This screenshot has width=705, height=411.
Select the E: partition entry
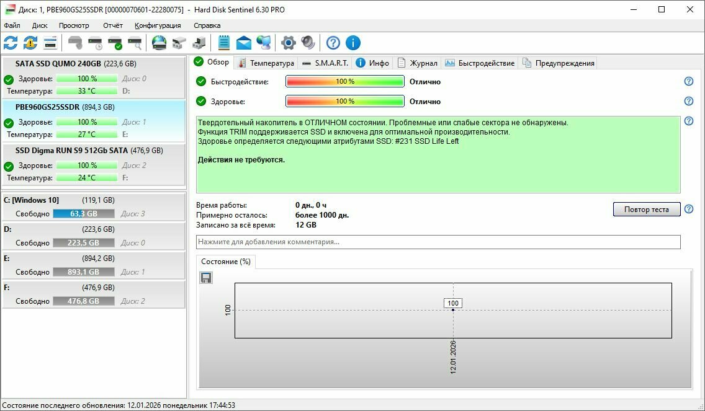94,265
